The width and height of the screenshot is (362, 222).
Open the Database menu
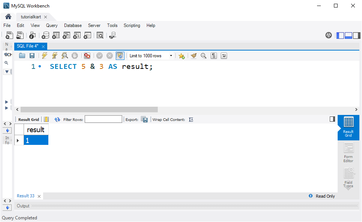tap(73, 25)
